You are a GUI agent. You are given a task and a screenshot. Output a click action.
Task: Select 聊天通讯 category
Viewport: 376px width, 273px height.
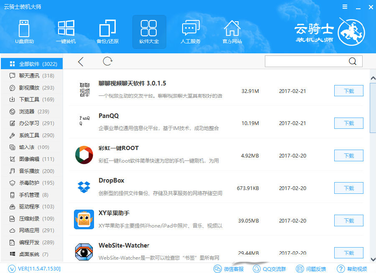32,75
